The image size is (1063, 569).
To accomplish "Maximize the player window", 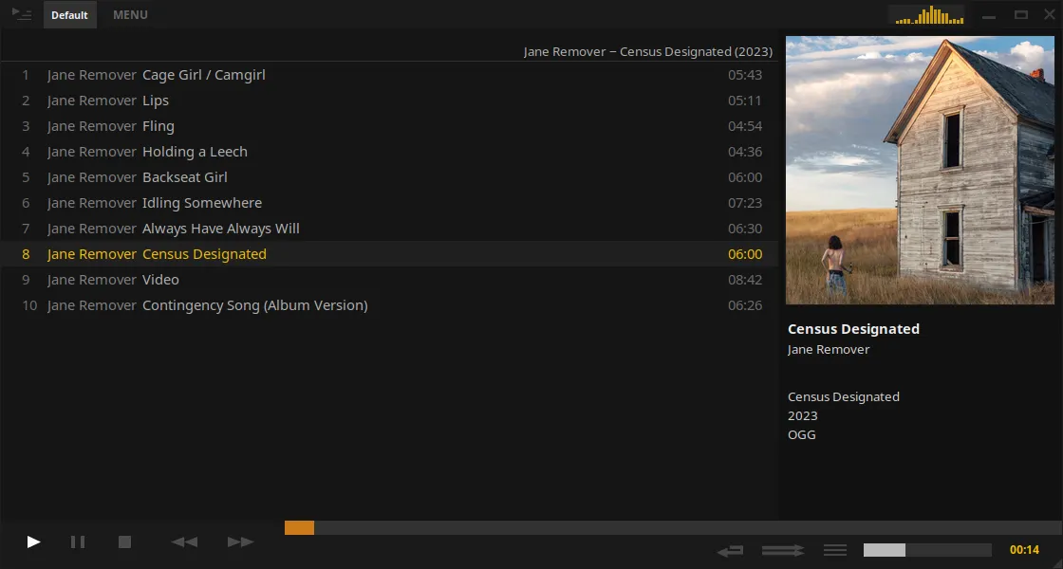I will [x=1021, y=15].
